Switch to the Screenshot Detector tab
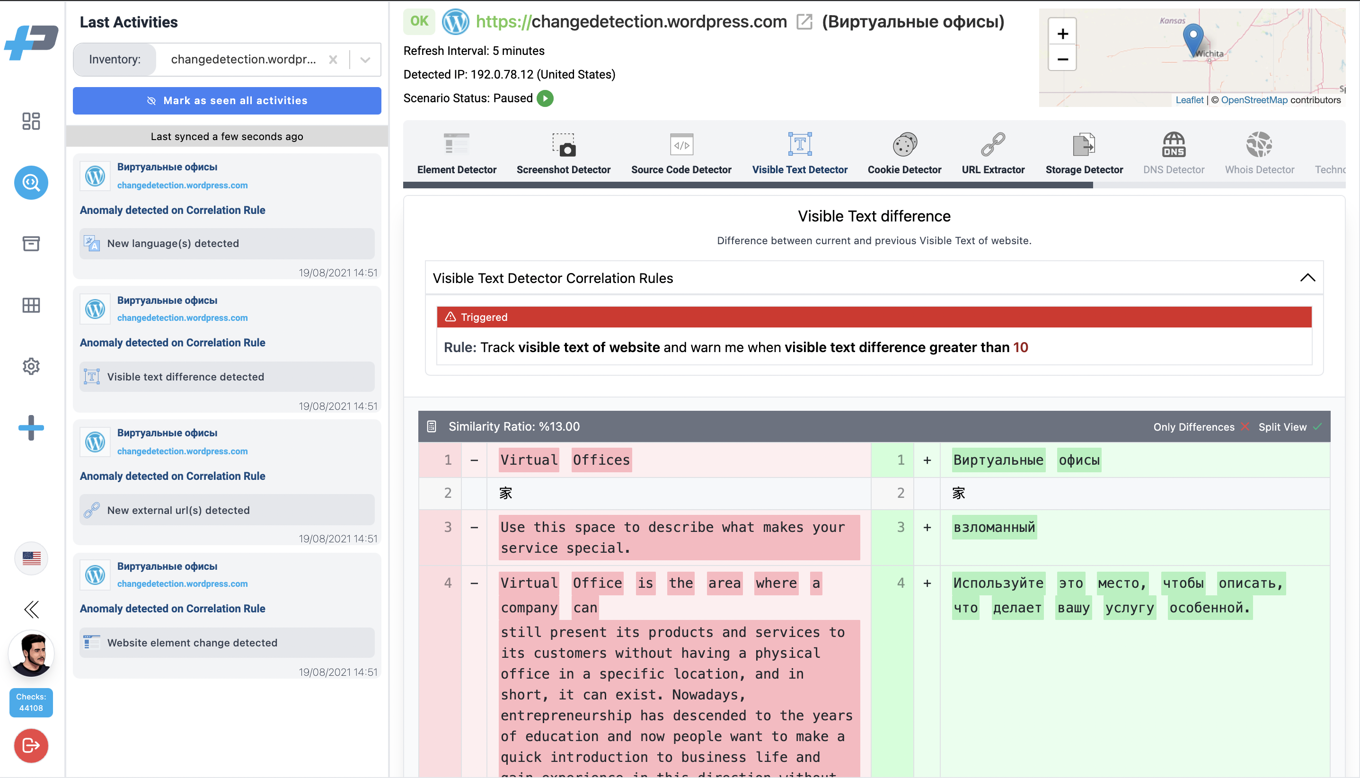 [x=563, y=153]
